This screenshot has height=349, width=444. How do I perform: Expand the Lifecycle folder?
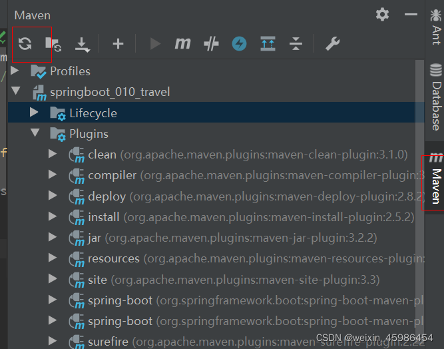click(x=34, y=112)
